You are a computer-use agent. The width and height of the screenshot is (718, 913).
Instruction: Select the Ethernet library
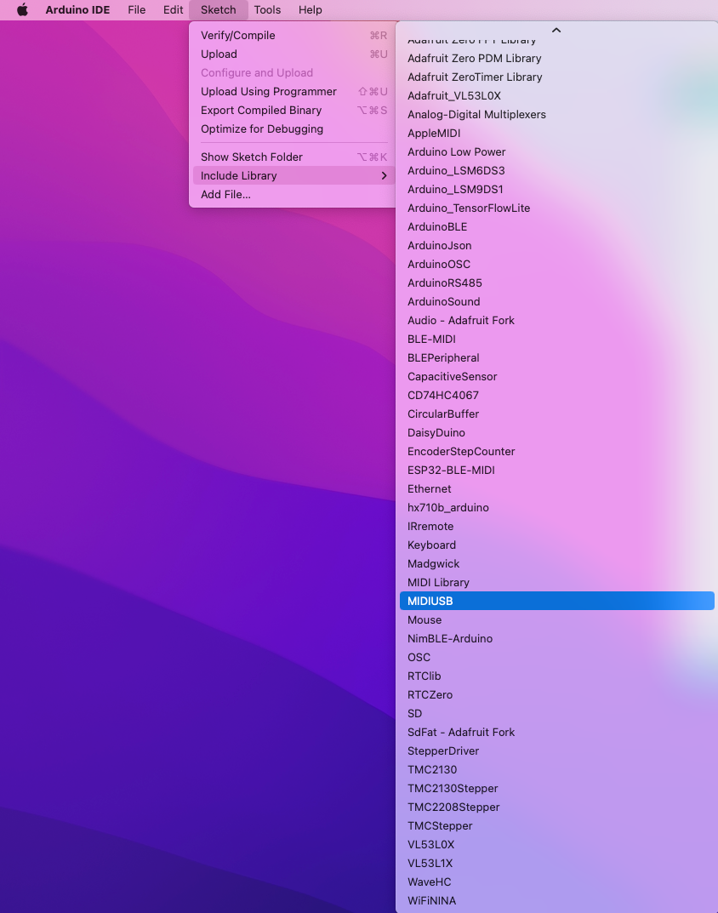[x=557, y=488]
